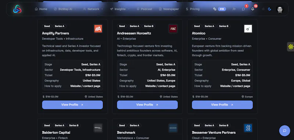Click 'Developer Tools, Infrastructure' sector value
Screen dimensions: 294x140
click(x=80, y=70)
